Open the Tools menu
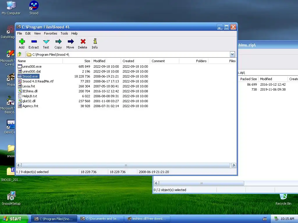Screen dimensions: 298x223 coord(64,33)
